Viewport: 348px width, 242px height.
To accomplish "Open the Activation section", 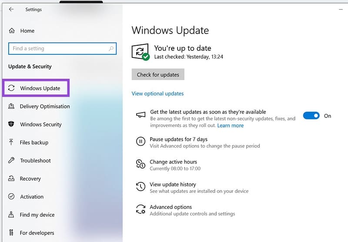I will click(32, 197).
